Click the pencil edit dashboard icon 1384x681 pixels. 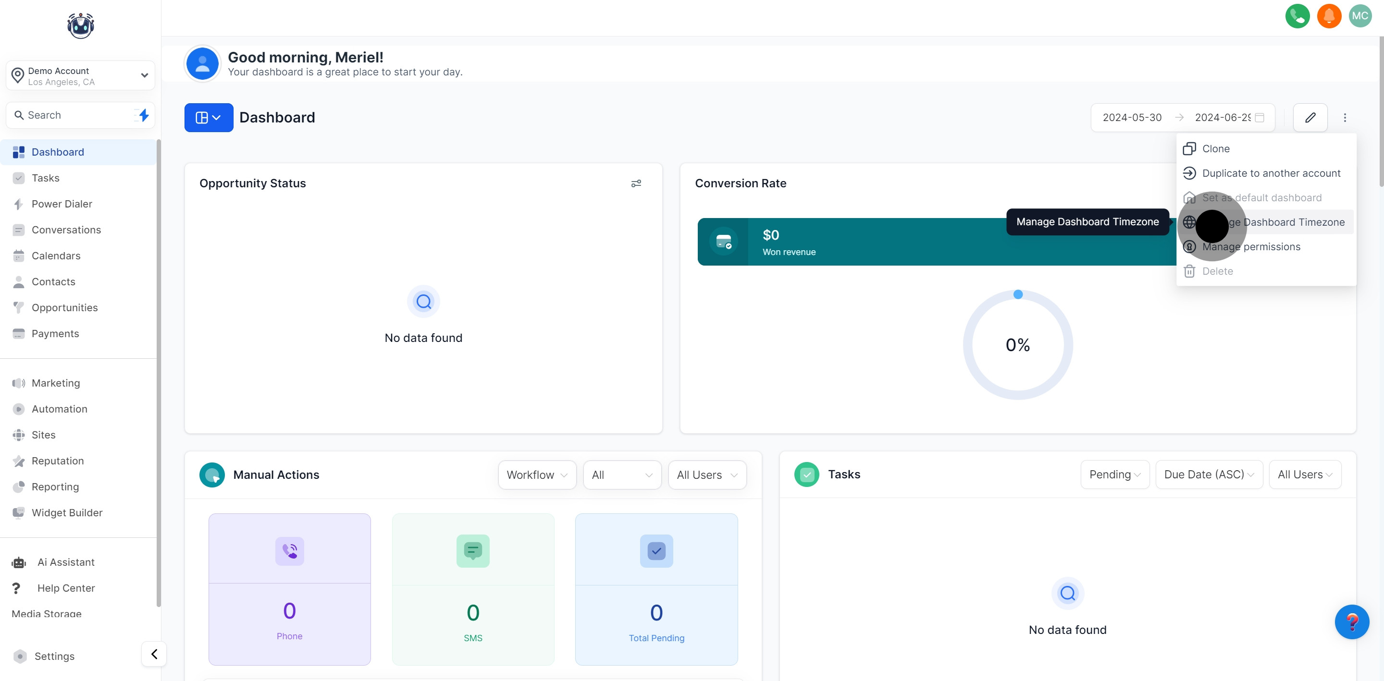pos(1310,118)
